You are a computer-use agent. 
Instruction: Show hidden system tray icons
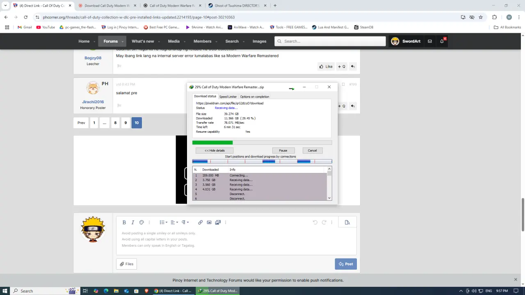click(461, 291)
